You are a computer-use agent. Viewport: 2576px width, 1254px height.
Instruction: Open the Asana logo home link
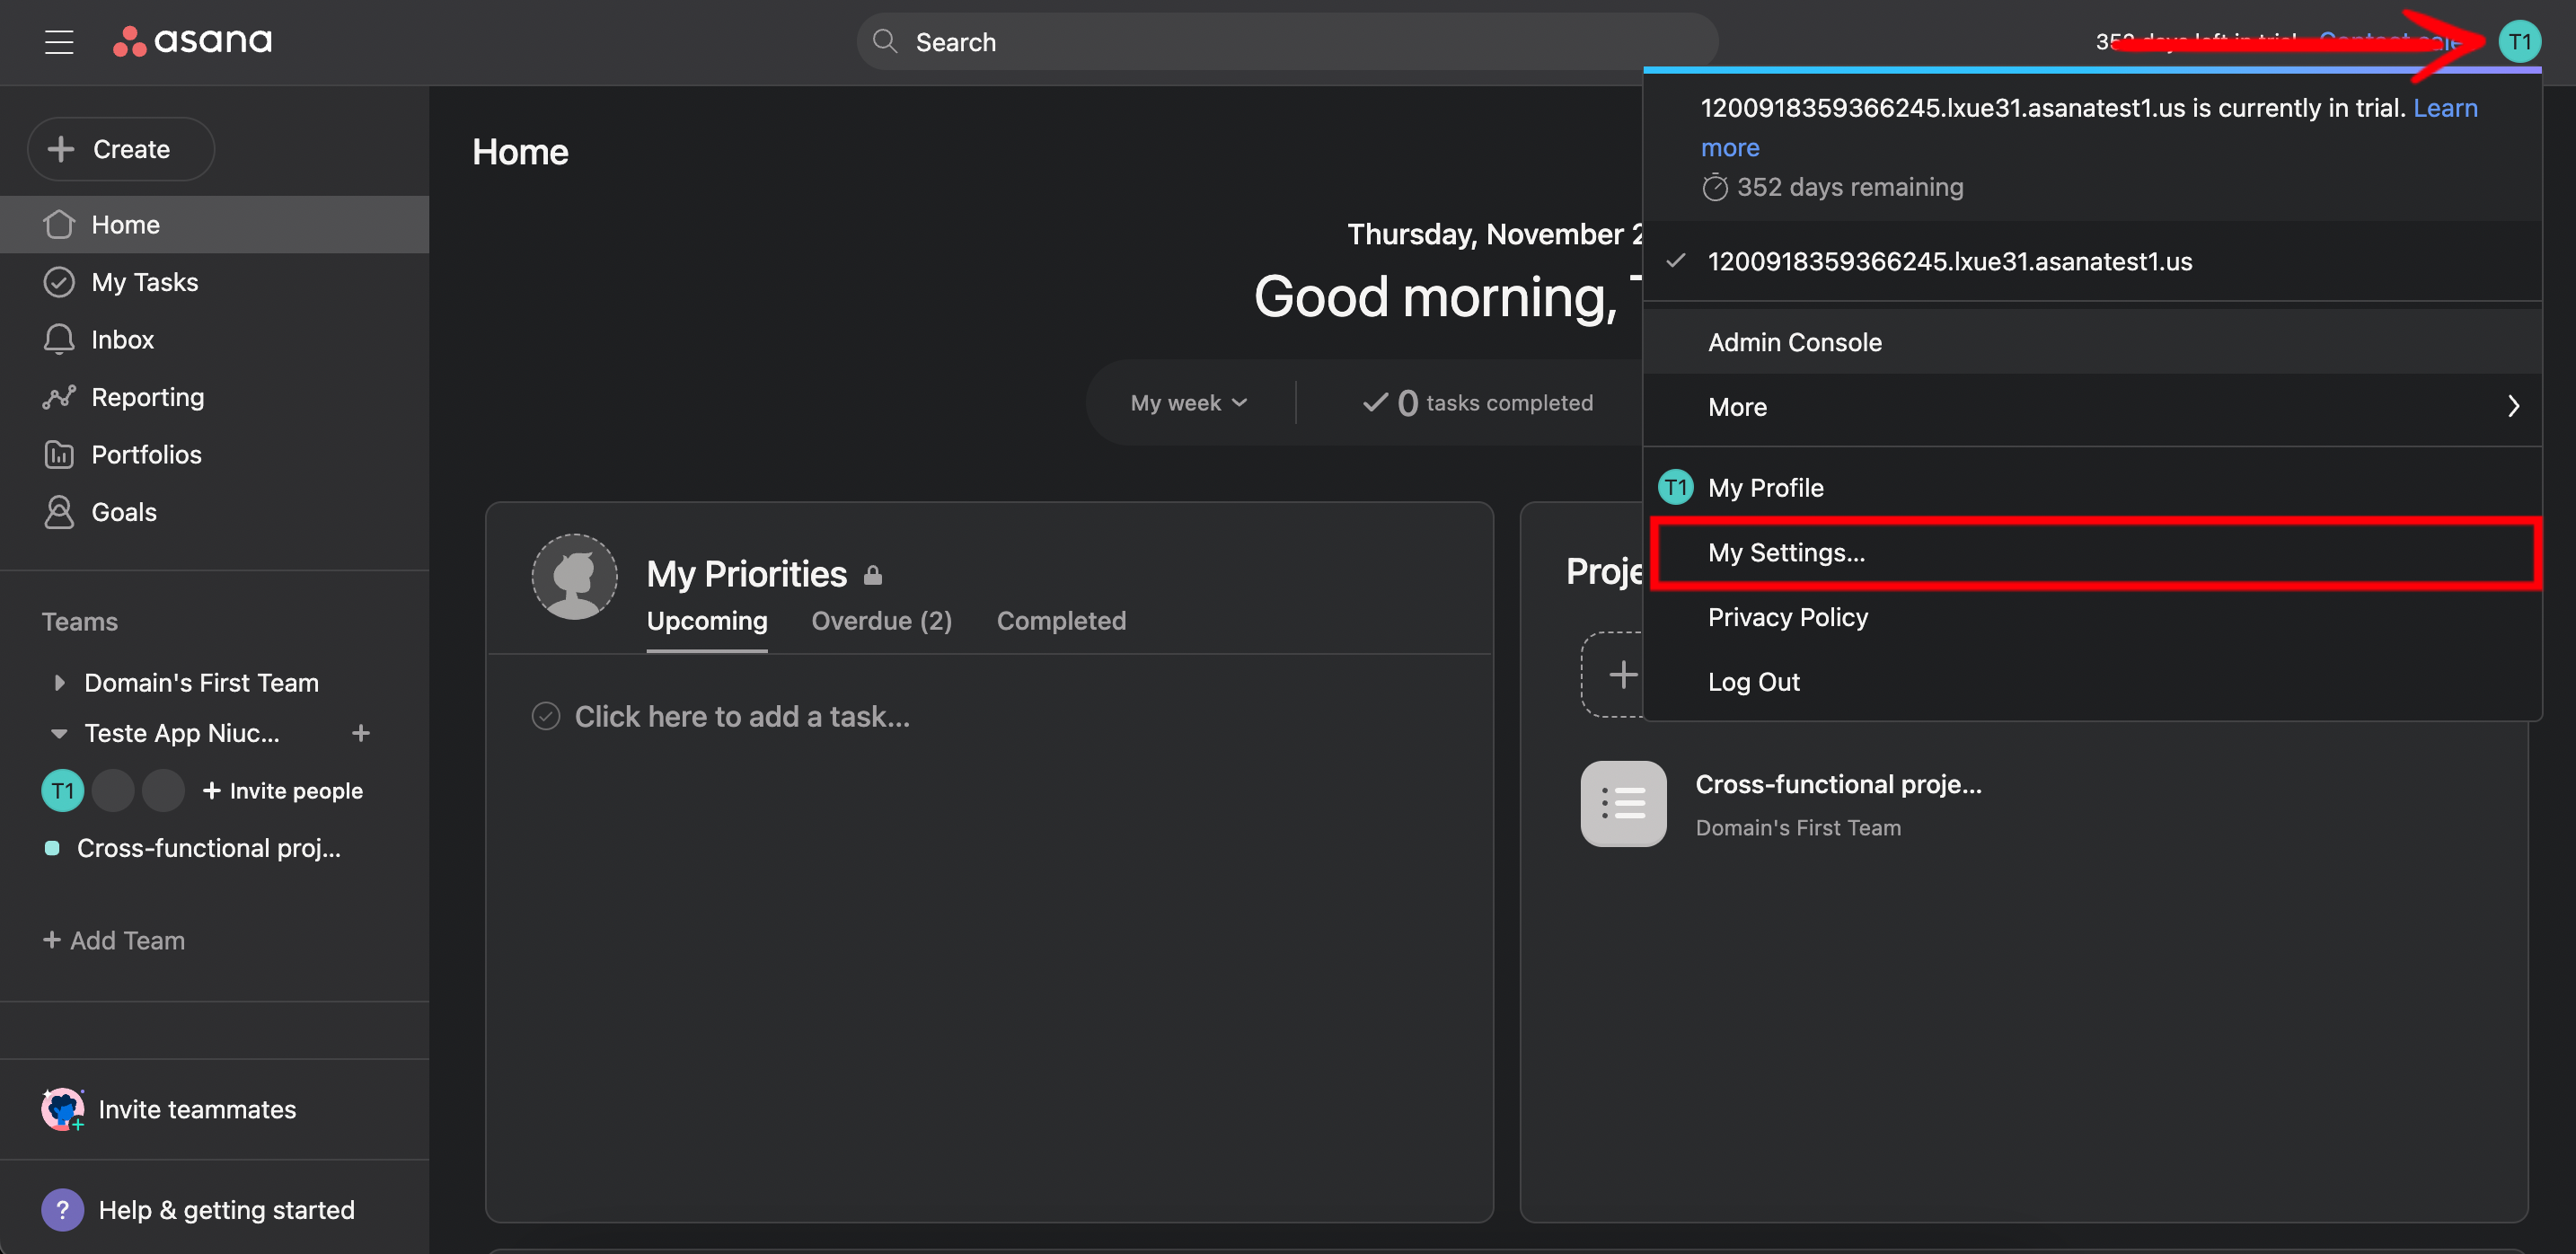pos(192,41)
